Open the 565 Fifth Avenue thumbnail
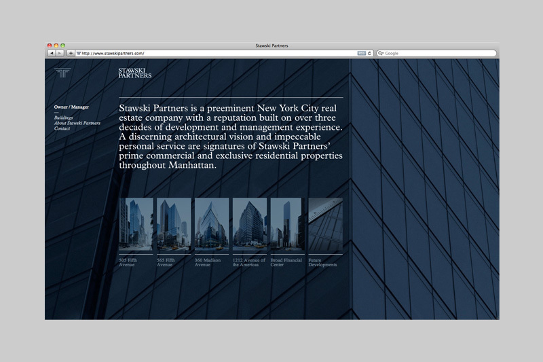Screen dimensions: 543x362 pyautogui.click(x=174, y=224)
